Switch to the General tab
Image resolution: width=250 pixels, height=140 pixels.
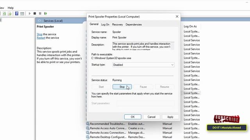coord(94,24)
